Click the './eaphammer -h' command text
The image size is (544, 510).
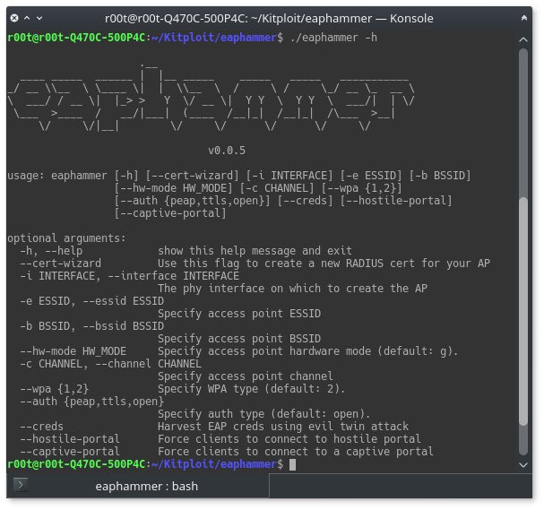[333, 38]
